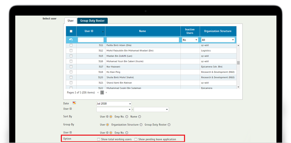The image size is (291, 143).
Task: Check the box for user 3111
Action: coord(71,45)
